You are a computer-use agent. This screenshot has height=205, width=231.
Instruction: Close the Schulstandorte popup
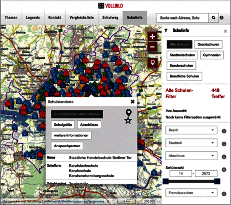[132, 101]
